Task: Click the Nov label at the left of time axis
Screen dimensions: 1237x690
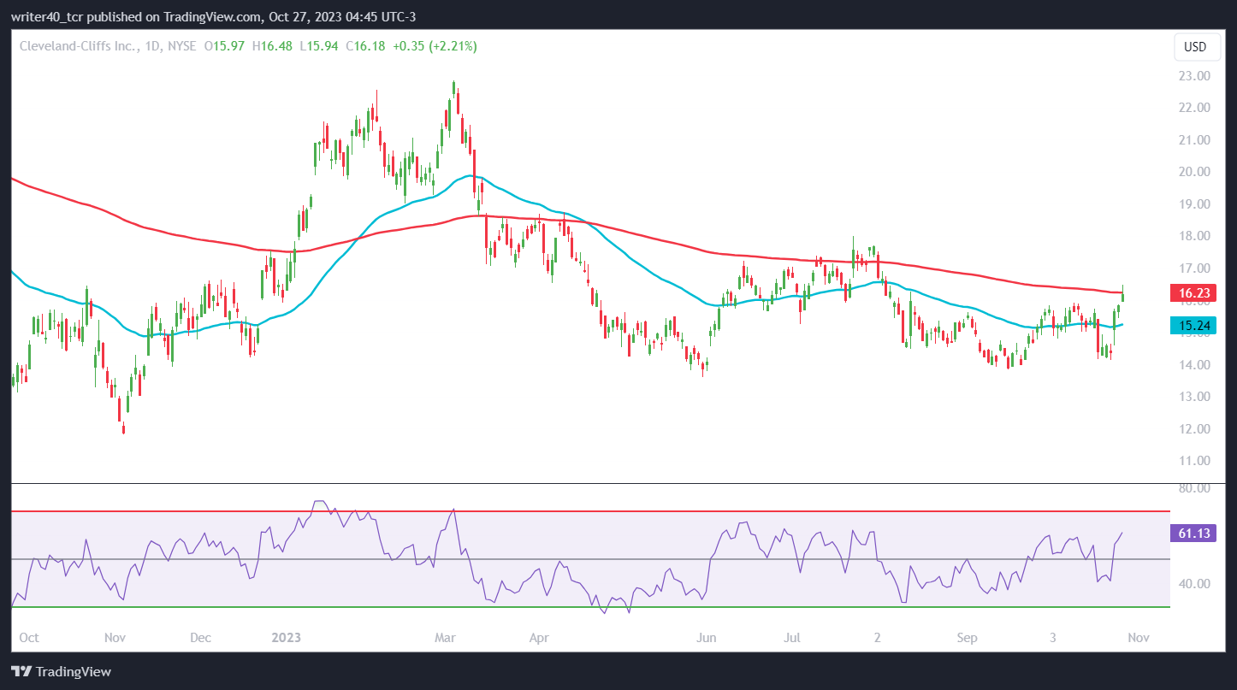Action: tap(115, 638)
